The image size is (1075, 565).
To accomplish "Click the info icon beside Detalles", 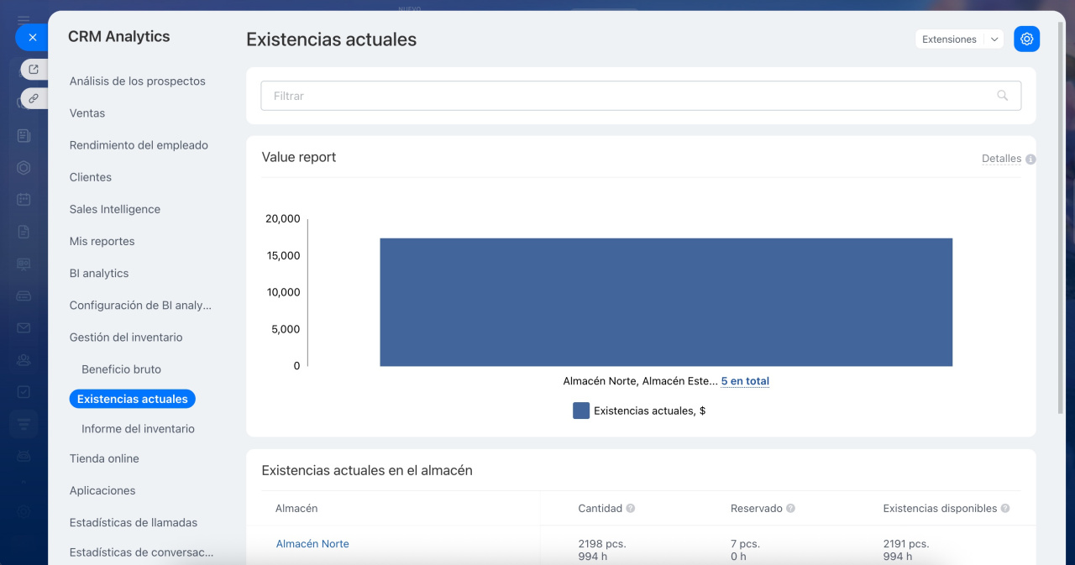I will 1030,159.
